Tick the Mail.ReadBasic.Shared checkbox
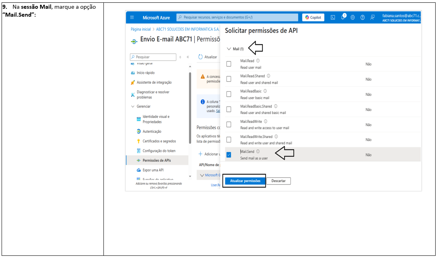 tap(229, 109)
